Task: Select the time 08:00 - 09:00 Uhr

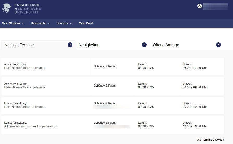Action: [x=195, y=87]
